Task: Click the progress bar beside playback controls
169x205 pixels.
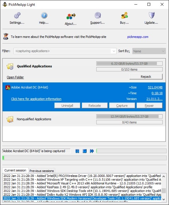Action: 132,151
